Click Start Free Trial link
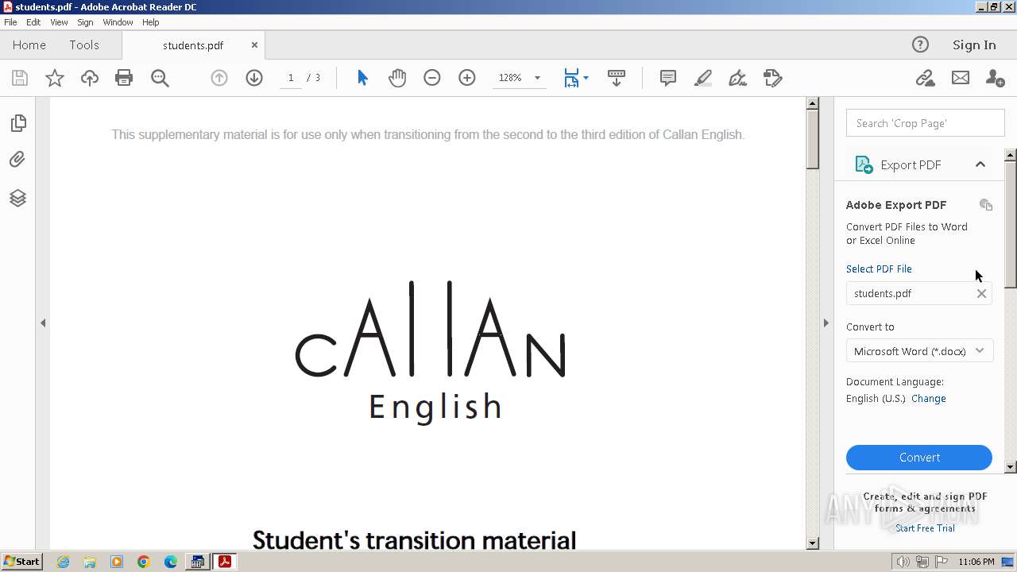1017x572 pixels. (925, 528)
